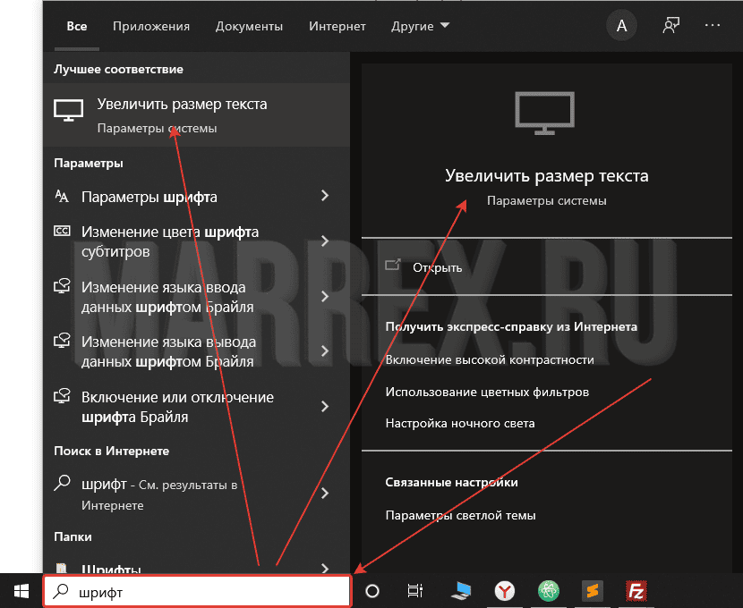This screenshot has height=608, width=743.
Task: Open Sublime Text from the taskbar
Action: 593,590
